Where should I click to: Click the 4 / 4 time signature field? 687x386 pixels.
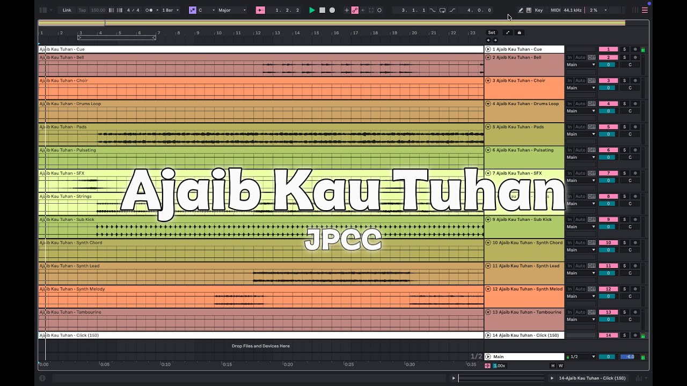[x=133, y=10]
